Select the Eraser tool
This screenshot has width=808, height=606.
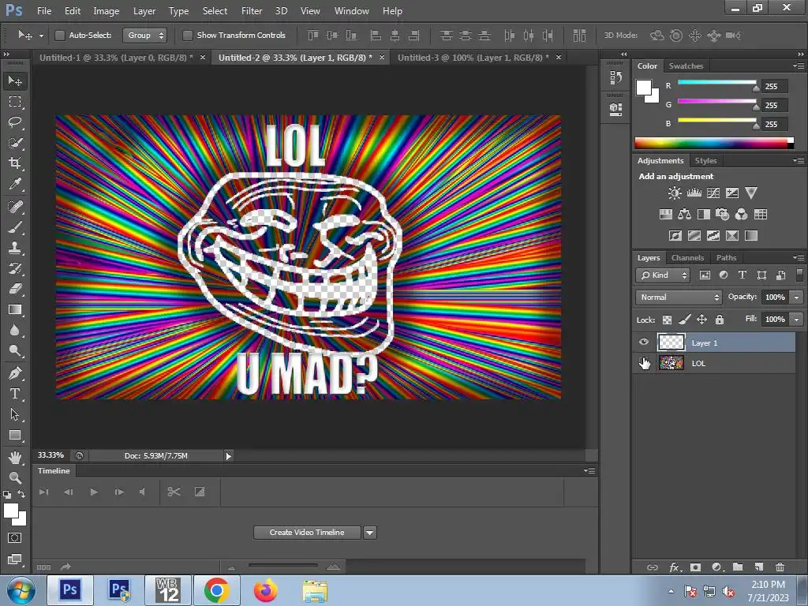15,289
